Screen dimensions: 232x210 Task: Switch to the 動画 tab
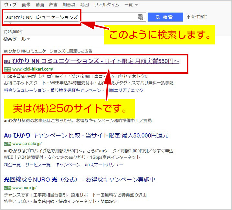40,5
